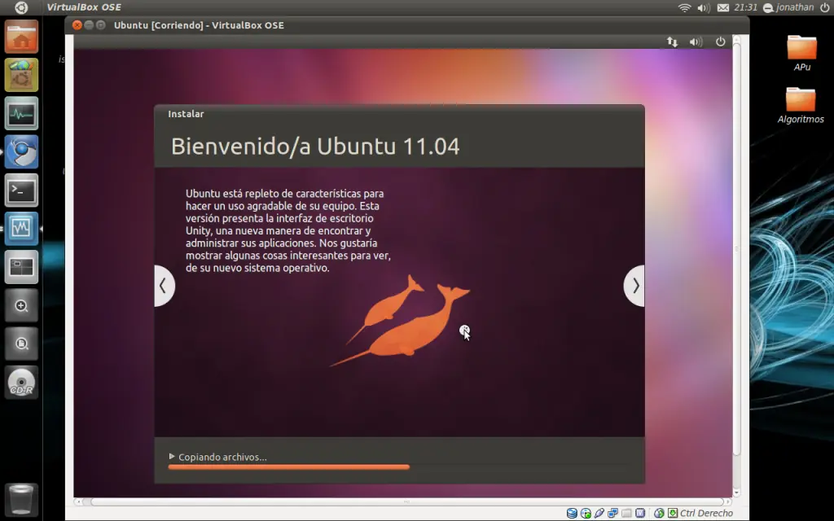Open the System Monitor launcher icon
This screenshot has width=834, height=521.
point(21,113)
